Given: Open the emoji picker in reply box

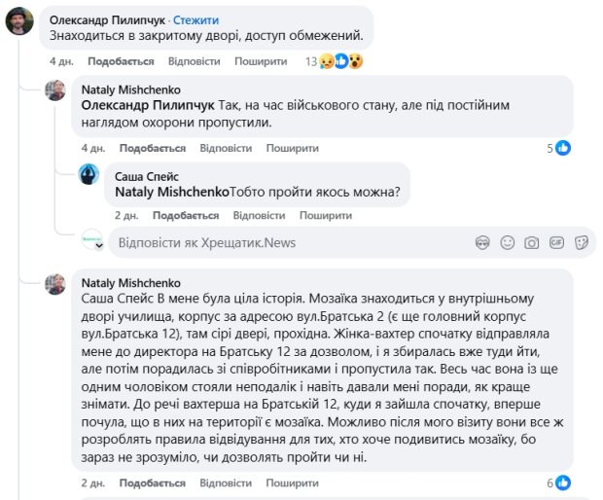Looking at the screenshot, I should (507, 241).
